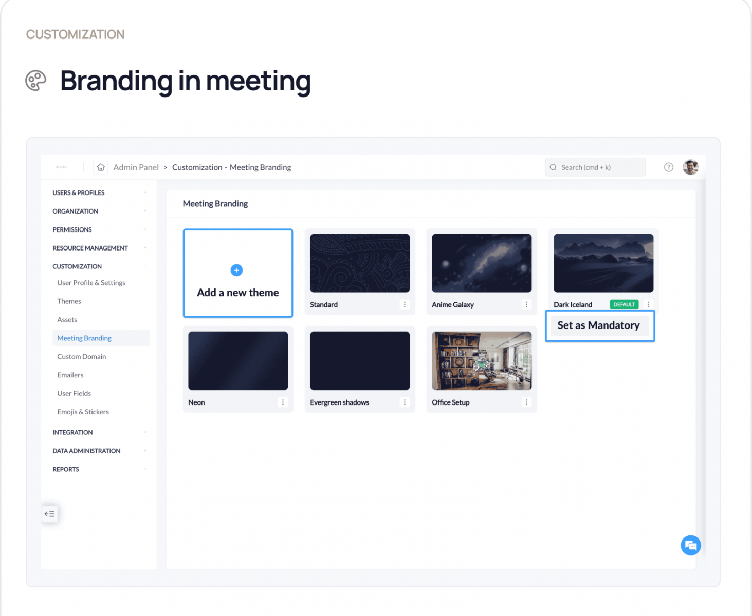Click the home icon in breadcrumb

coord(101,167)
